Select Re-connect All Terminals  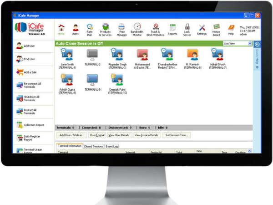tap(34, 86)
